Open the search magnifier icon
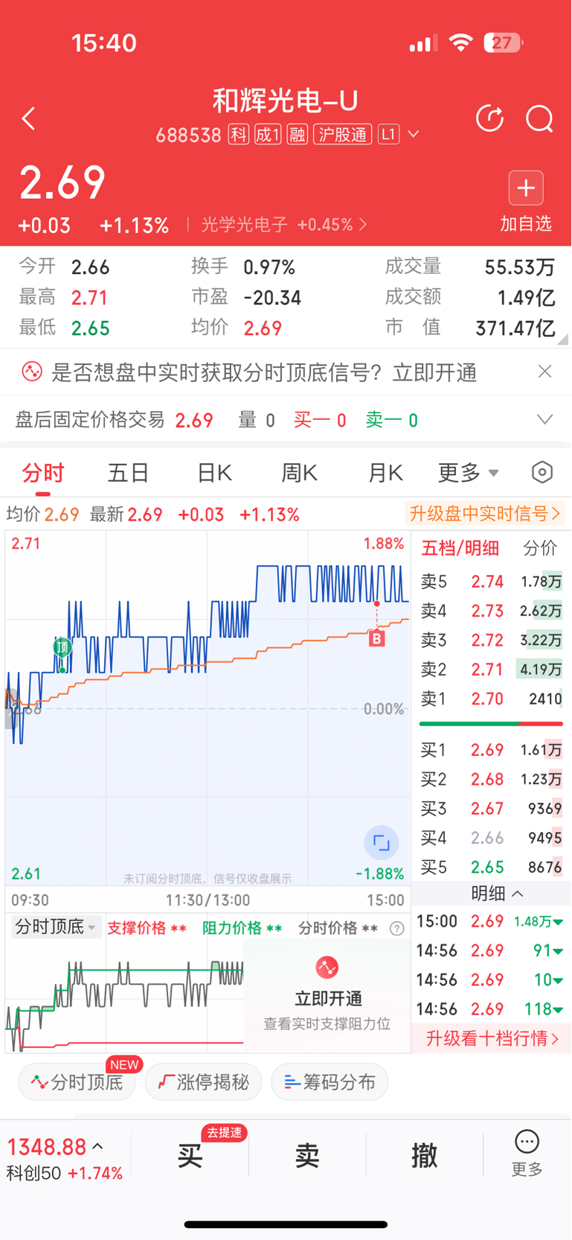 pyautogui.click(x=539, y=118)
